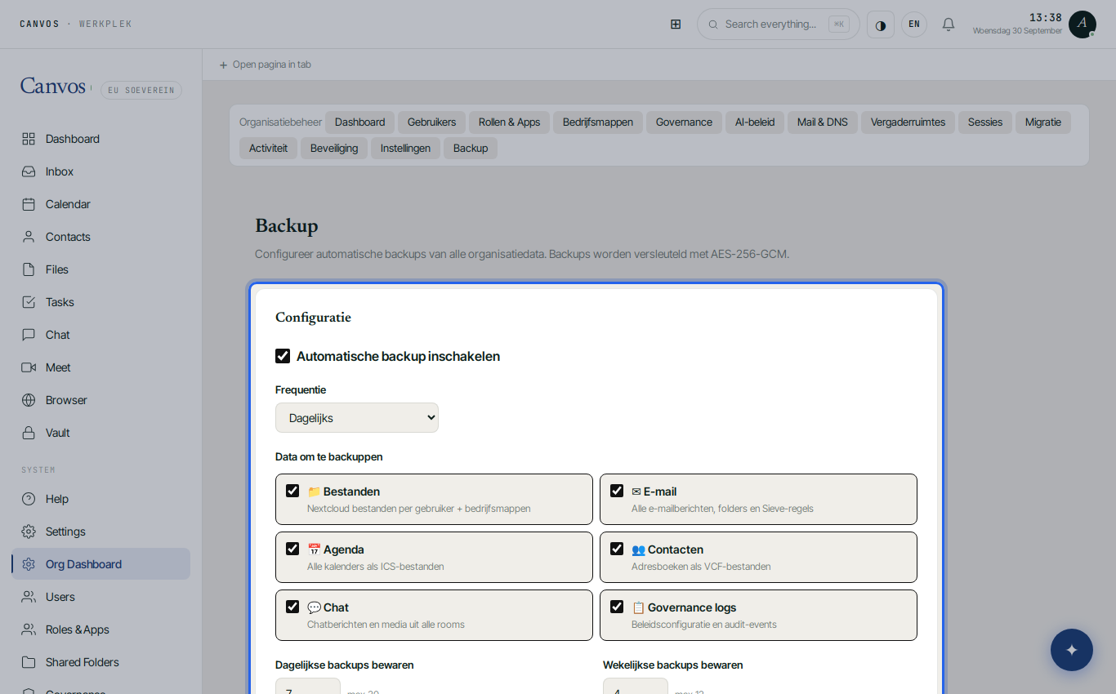1116x694 pixels.
Task: Open the sparkle AI assistant button
Action: (1072, 650)
